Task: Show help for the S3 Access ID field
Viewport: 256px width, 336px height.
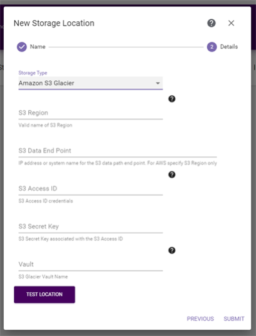Action: point(172,175)
